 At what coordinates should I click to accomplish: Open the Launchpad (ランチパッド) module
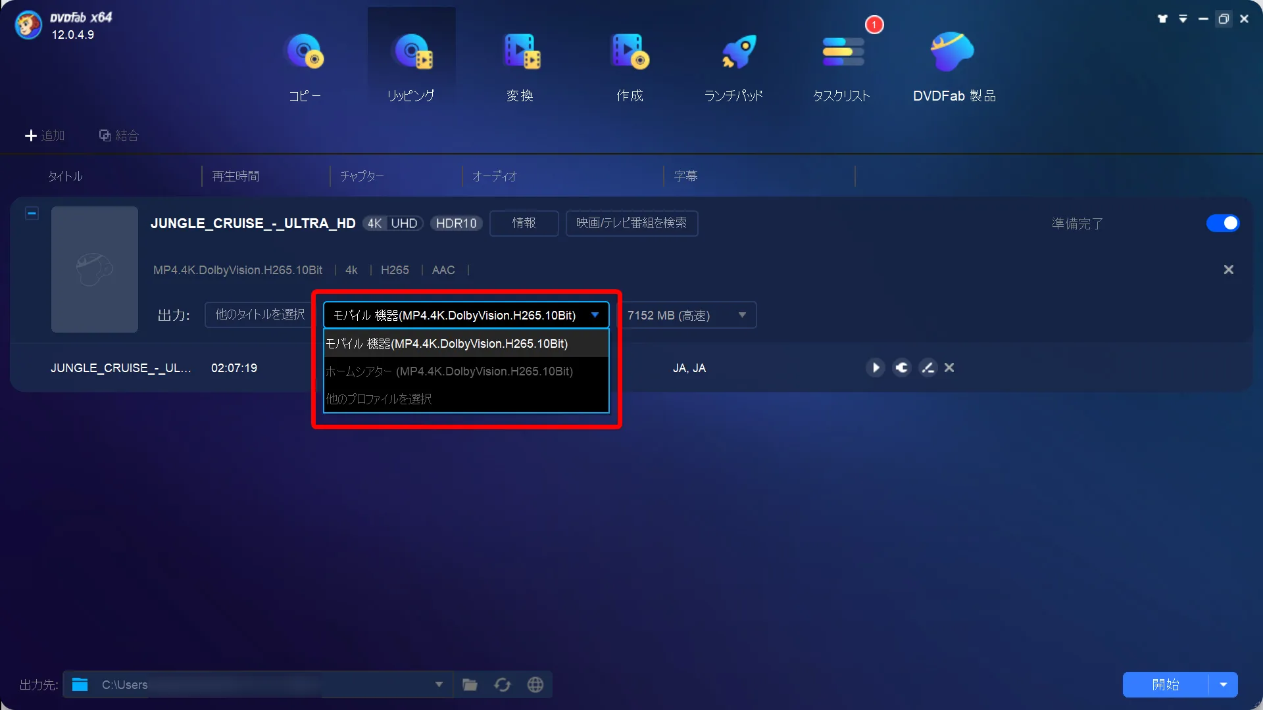(x=734, y=68)
